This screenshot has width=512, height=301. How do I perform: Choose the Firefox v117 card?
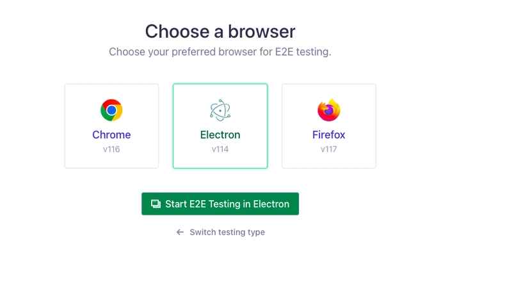pos(329,126)
